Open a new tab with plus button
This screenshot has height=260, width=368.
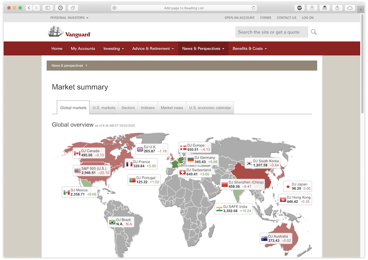tap(361, 10)
